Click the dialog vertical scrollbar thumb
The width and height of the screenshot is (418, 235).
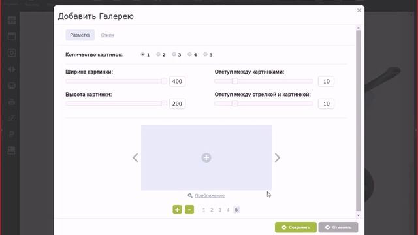pyautogui.click(x=359, y=120)
